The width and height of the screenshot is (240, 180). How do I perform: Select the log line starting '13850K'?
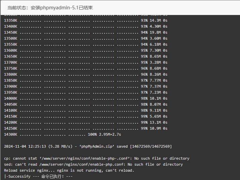[x=86, y=80]
